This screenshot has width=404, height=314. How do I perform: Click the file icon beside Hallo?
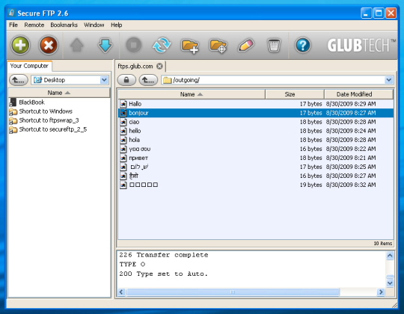[x=123, y=104]
